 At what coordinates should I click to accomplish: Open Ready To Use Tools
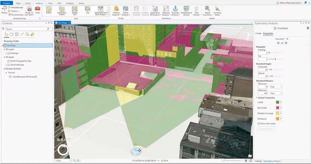pos(29,11)
